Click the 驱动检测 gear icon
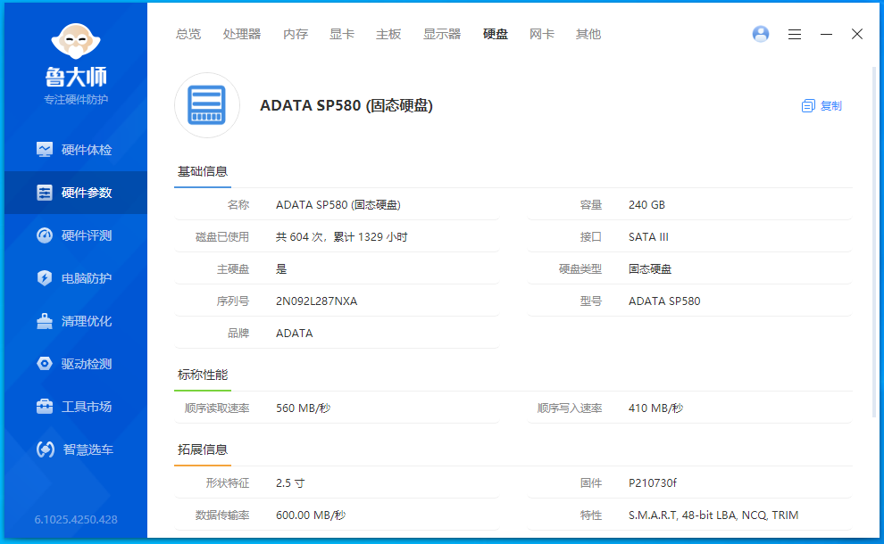Screen dimensions: 884x544 tap(44, 364)
